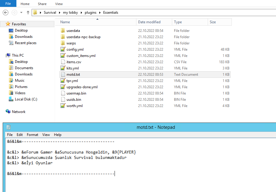The image size is (276, 192).
Task: Select the kits.yml file icon
Action: [63, 68]
